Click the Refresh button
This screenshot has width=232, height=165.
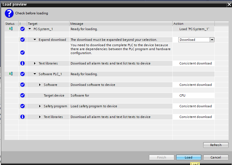coord(216,145)
